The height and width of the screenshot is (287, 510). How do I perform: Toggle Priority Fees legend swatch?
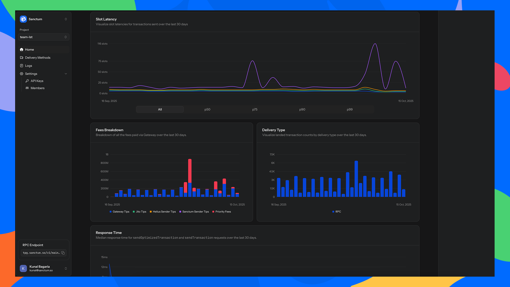coord(213,212)
